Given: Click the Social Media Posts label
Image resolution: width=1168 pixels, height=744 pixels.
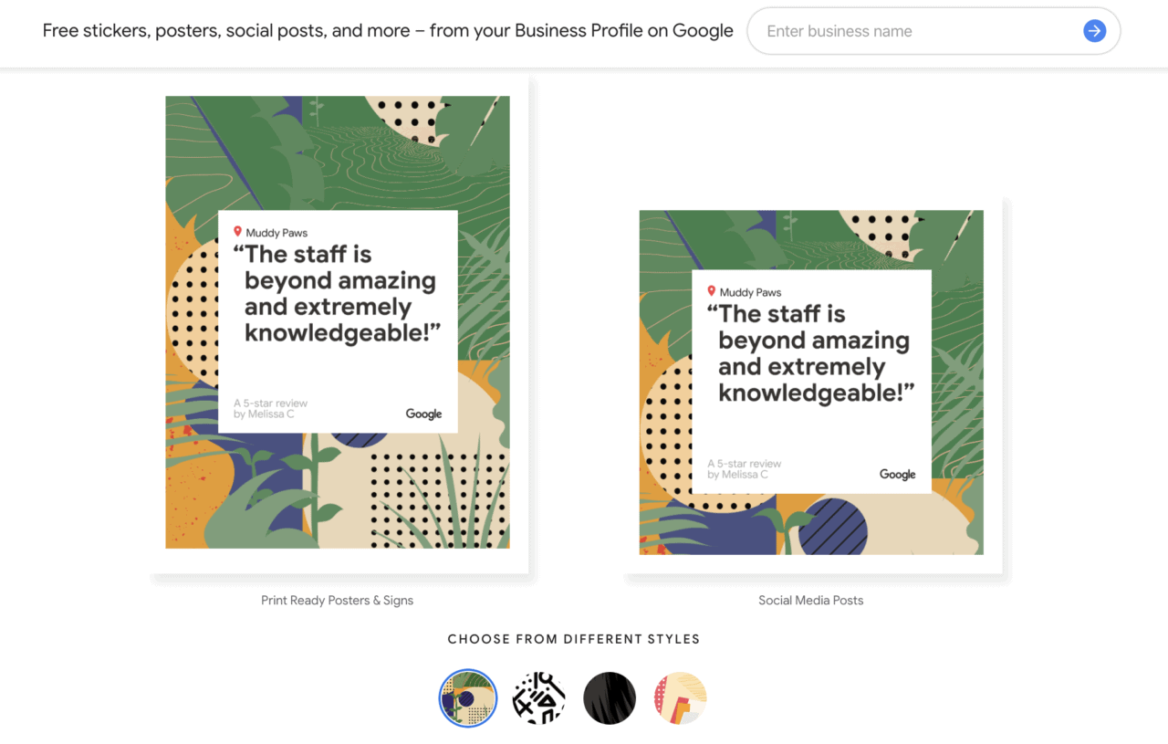Looking at the screenshot, I should 810,600.
